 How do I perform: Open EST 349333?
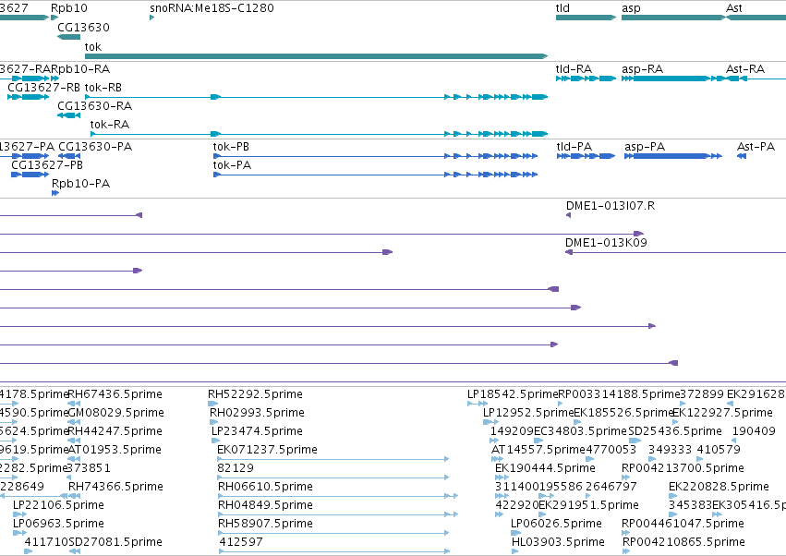[671, 450]
